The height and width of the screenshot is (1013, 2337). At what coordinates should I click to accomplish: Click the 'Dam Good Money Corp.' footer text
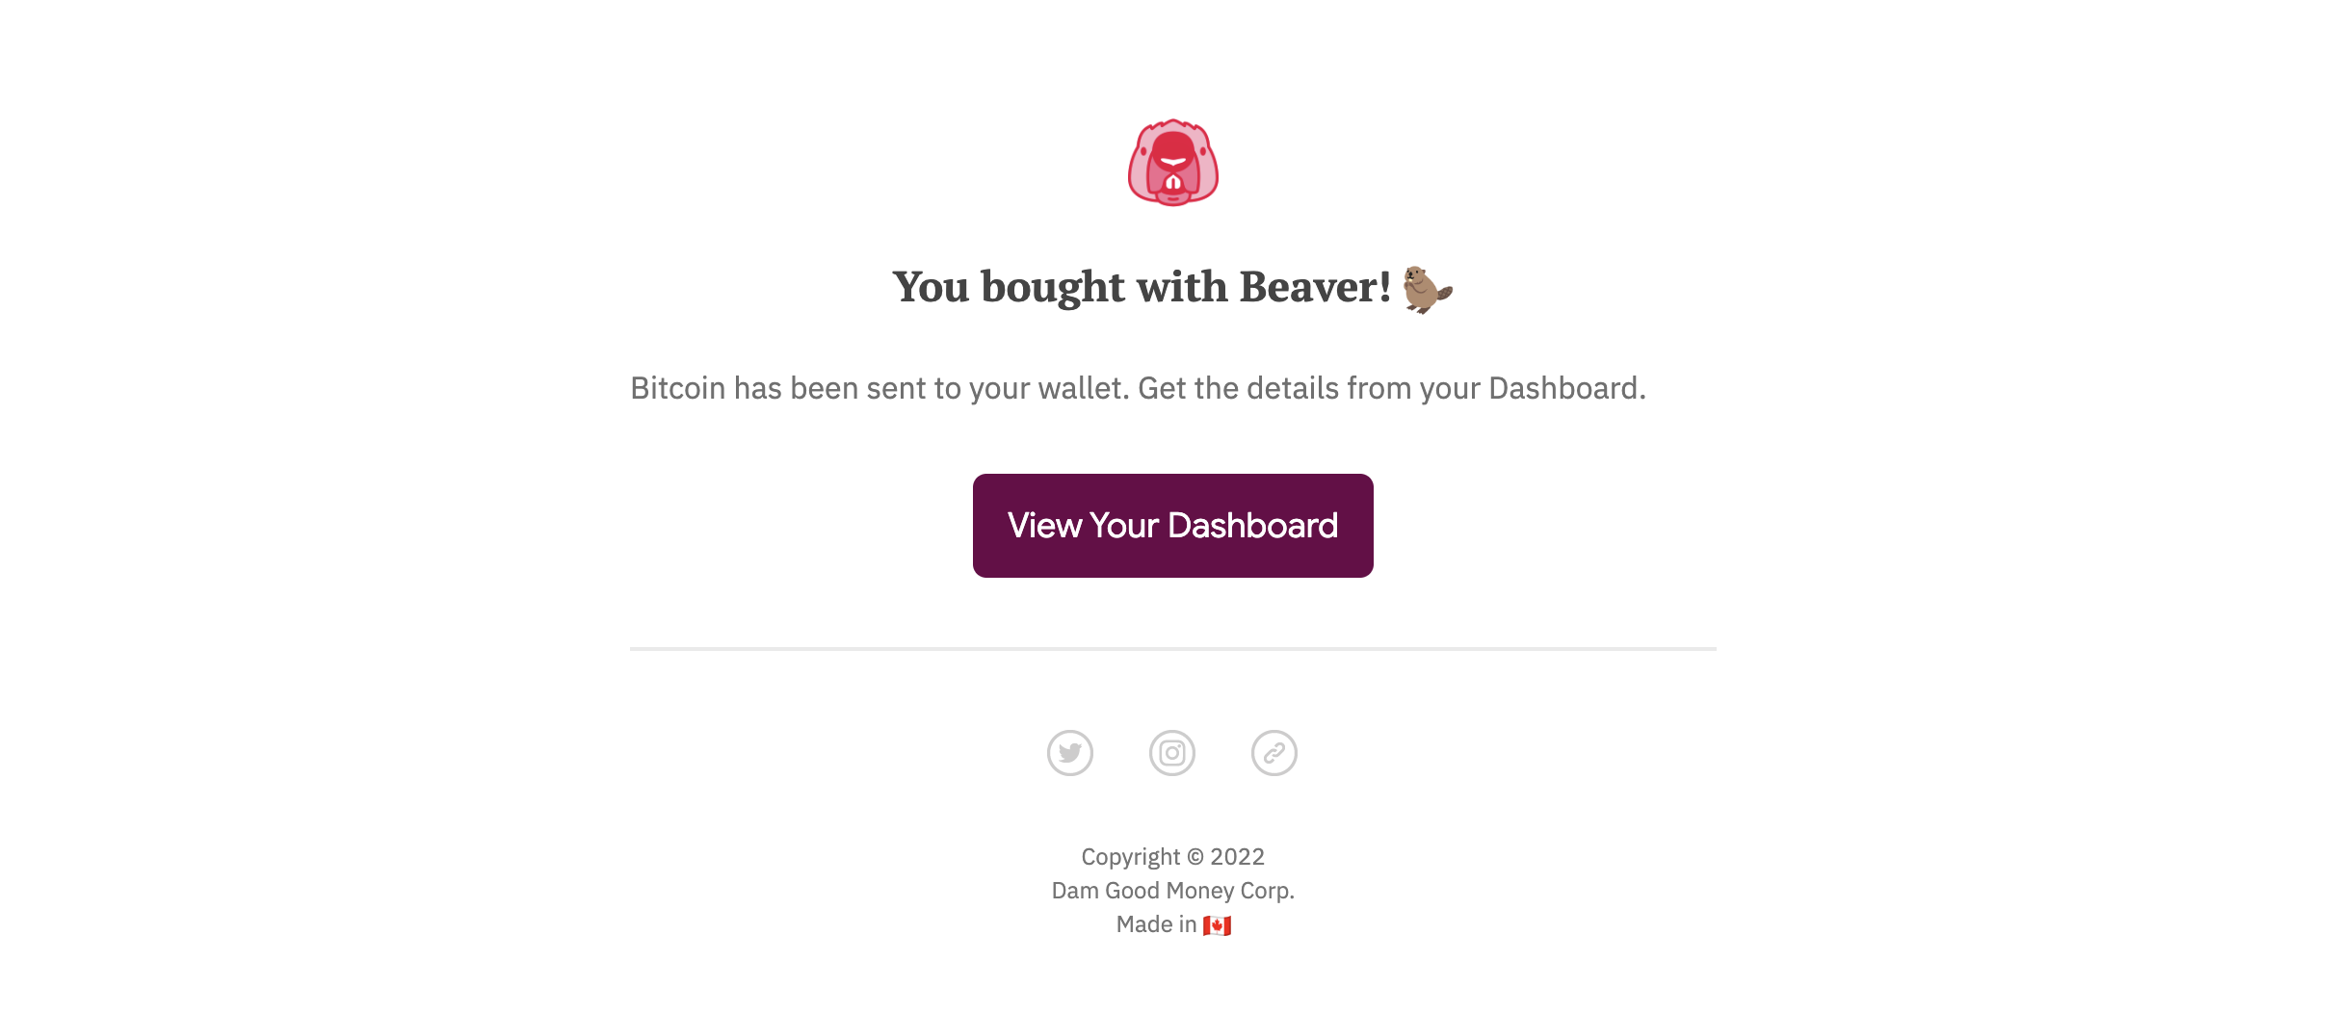tap(1173, 891)
